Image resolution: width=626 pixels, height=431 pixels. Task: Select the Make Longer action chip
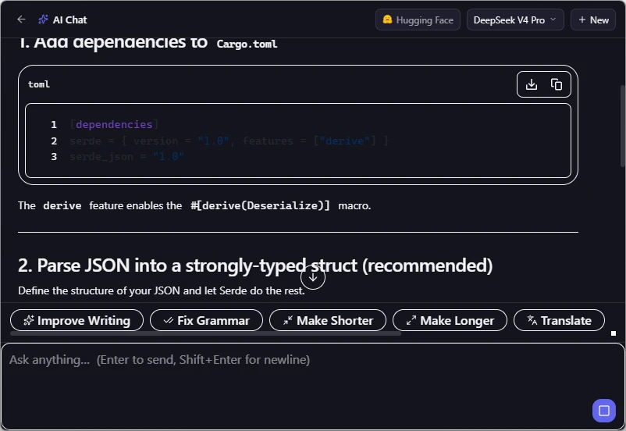[450, 320]
